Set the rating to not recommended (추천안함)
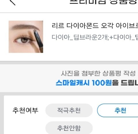Viewport: 138px width, 134px height. coord(69,128)
